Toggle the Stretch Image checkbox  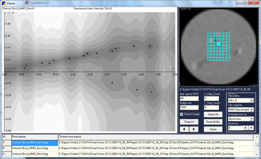[182, 114]
